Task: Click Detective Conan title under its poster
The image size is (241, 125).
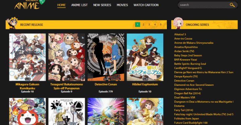Action: (106, 84)
